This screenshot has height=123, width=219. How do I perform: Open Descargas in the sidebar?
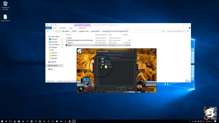click(x=54, y=42)
